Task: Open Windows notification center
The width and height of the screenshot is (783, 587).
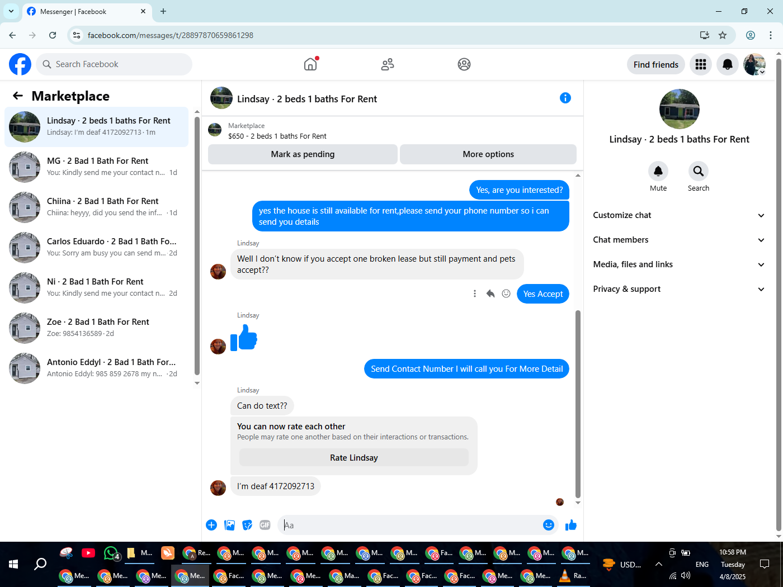Action: click(765, 564)
